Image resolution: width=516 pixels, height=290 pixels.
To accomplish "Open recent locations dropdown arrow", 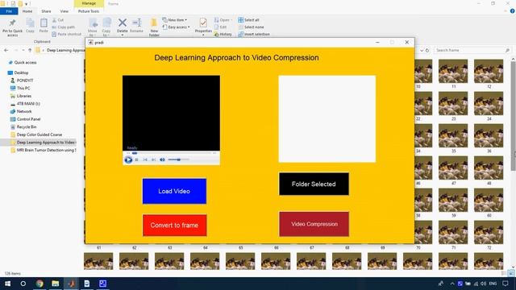I will 23,50.
